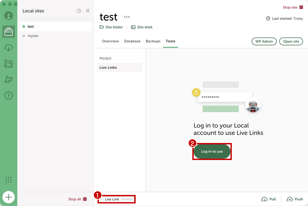This screenshot has width=308, height=206.
Task: Open the apps grid dots icon
Action: click(x=8, y=180)
